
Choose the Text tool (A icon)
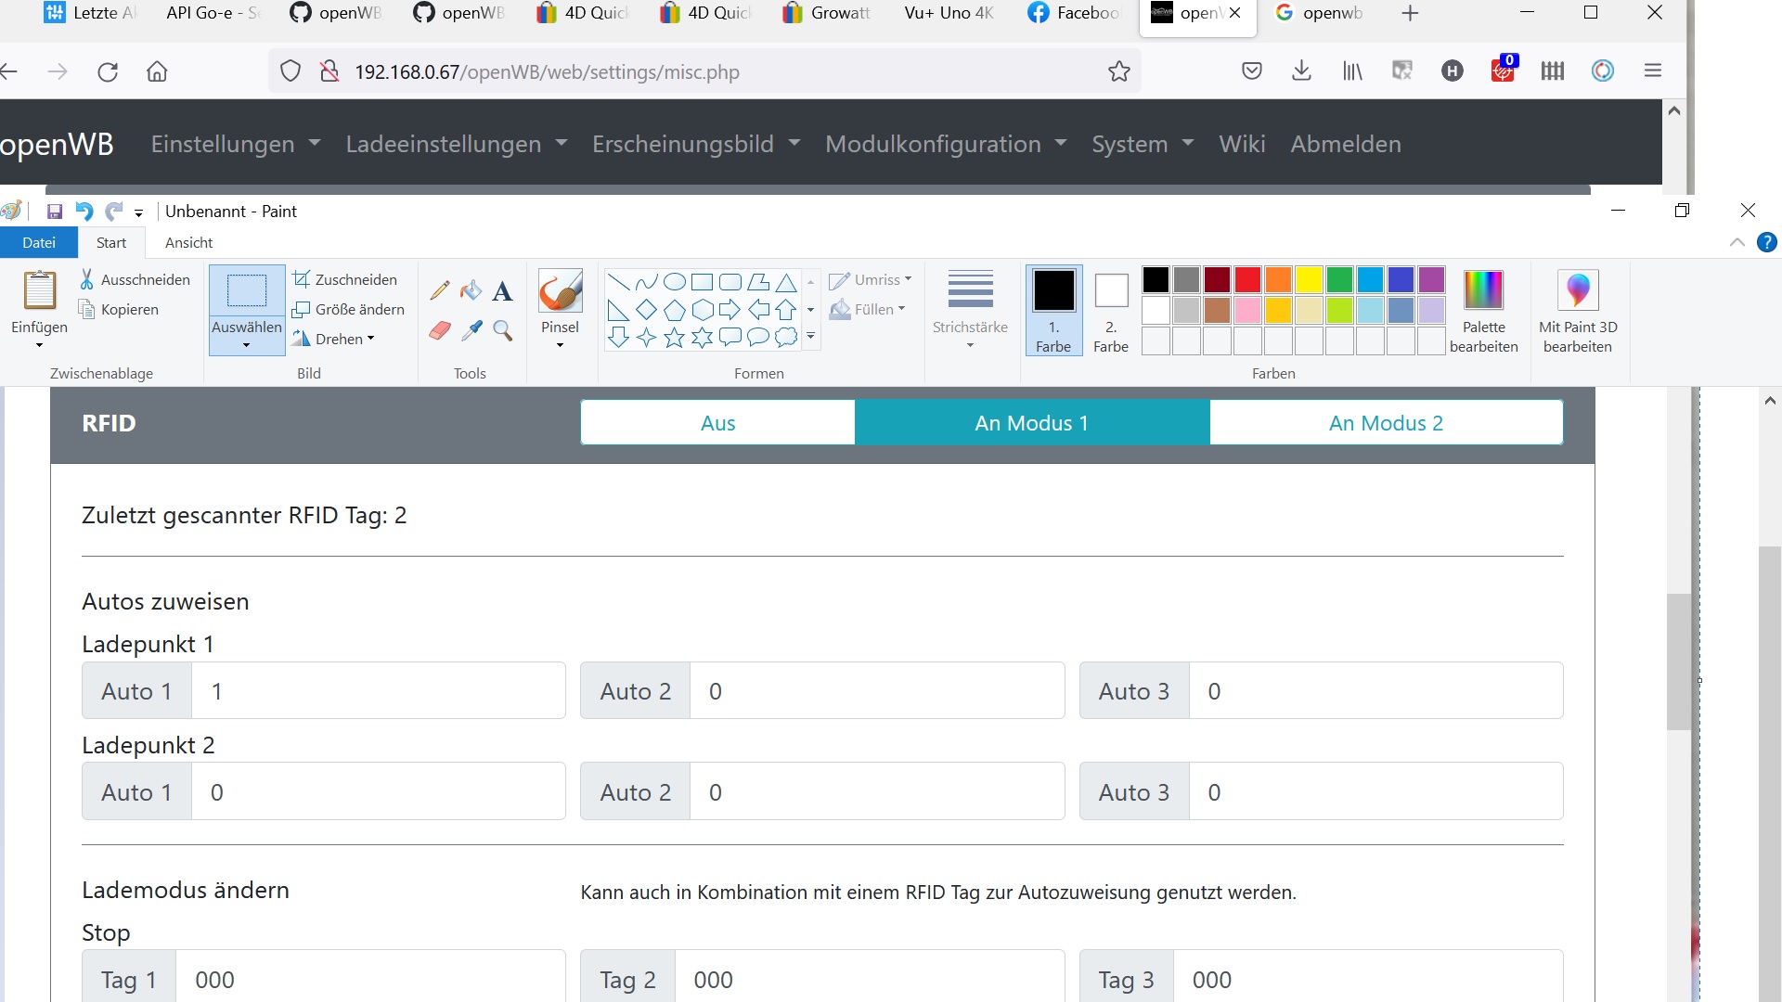(502, 291)
